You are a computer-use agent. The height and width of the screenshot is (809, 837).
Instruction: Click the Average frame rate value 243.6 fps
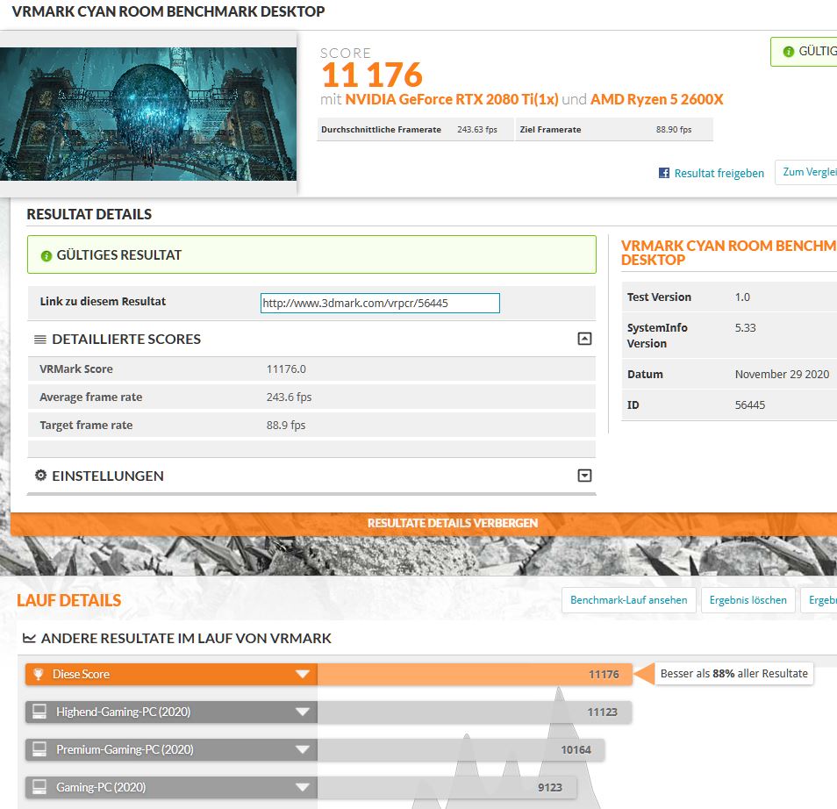pos(289,397)
